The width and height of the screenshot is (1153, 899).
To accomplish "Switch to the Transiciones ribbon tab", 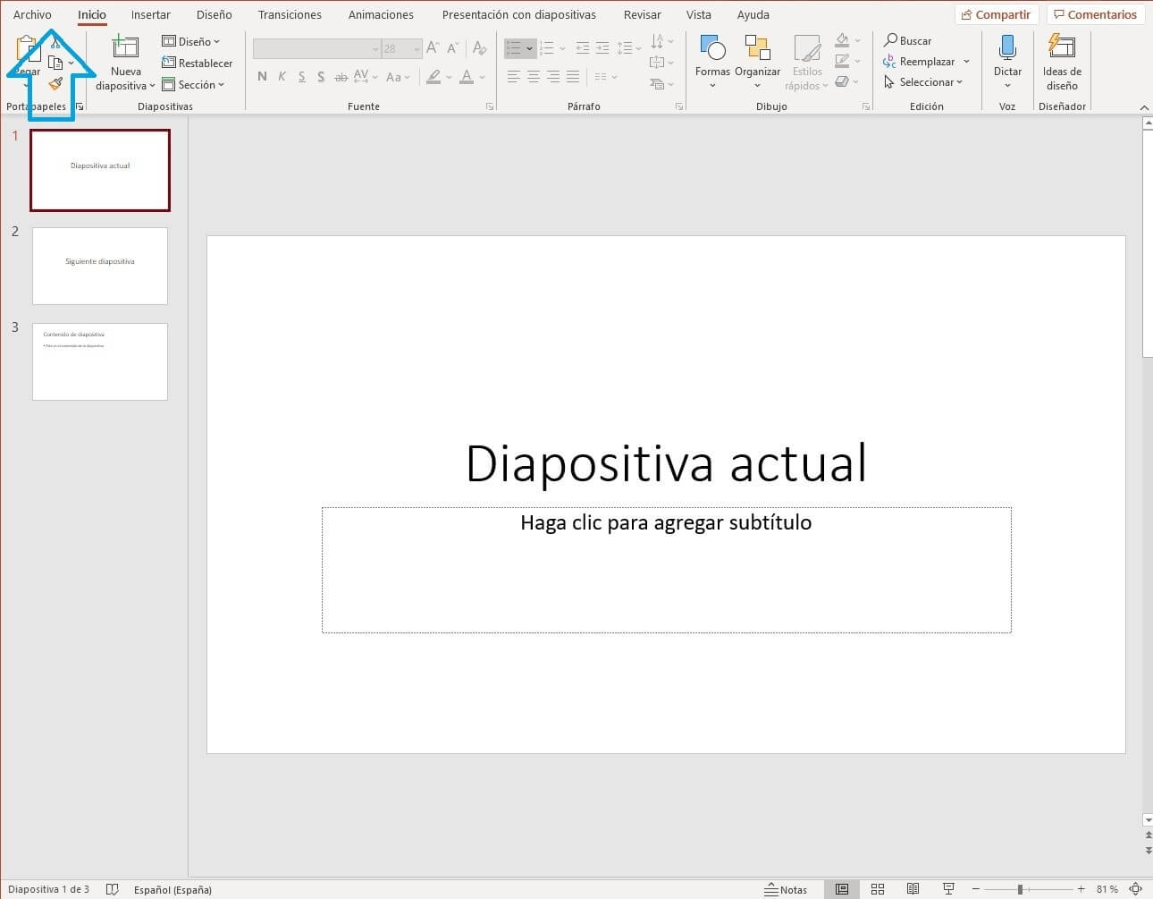I will pos(289,14).
